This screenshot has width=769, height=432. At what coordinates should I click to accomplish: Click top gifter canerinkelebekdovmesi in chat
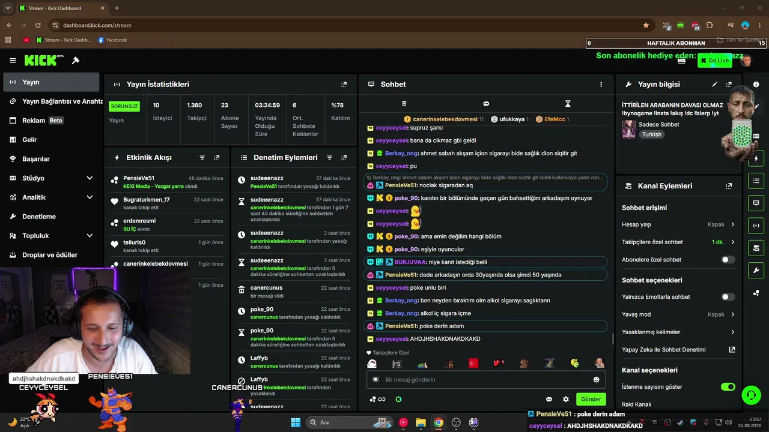445,119
